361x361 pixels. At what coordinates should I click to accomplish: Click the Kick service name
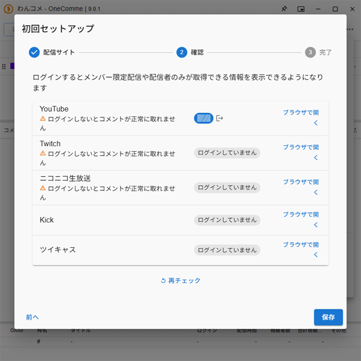coord(47,220)
